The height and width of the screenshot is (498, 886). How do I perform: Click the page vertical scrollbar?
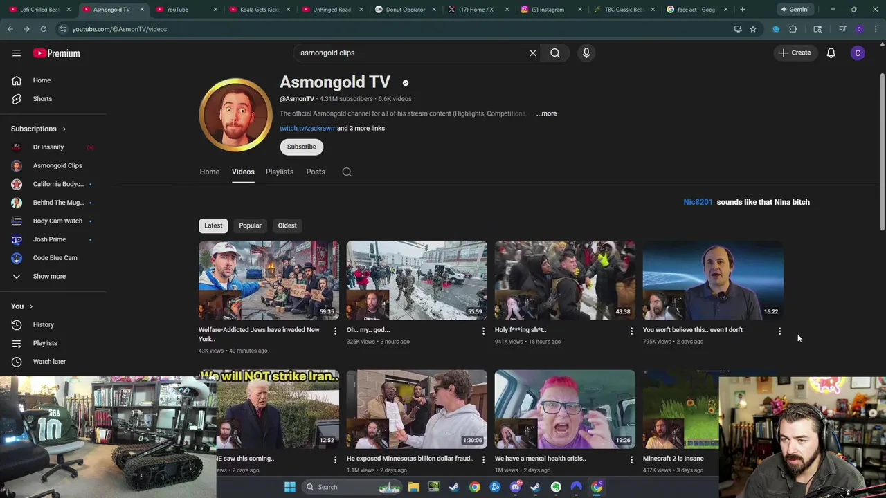(882, 152)
